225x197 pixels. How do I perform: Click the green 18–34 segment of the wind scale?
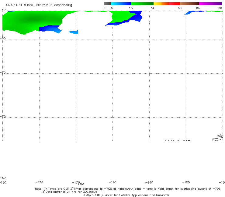pos(142,4)
